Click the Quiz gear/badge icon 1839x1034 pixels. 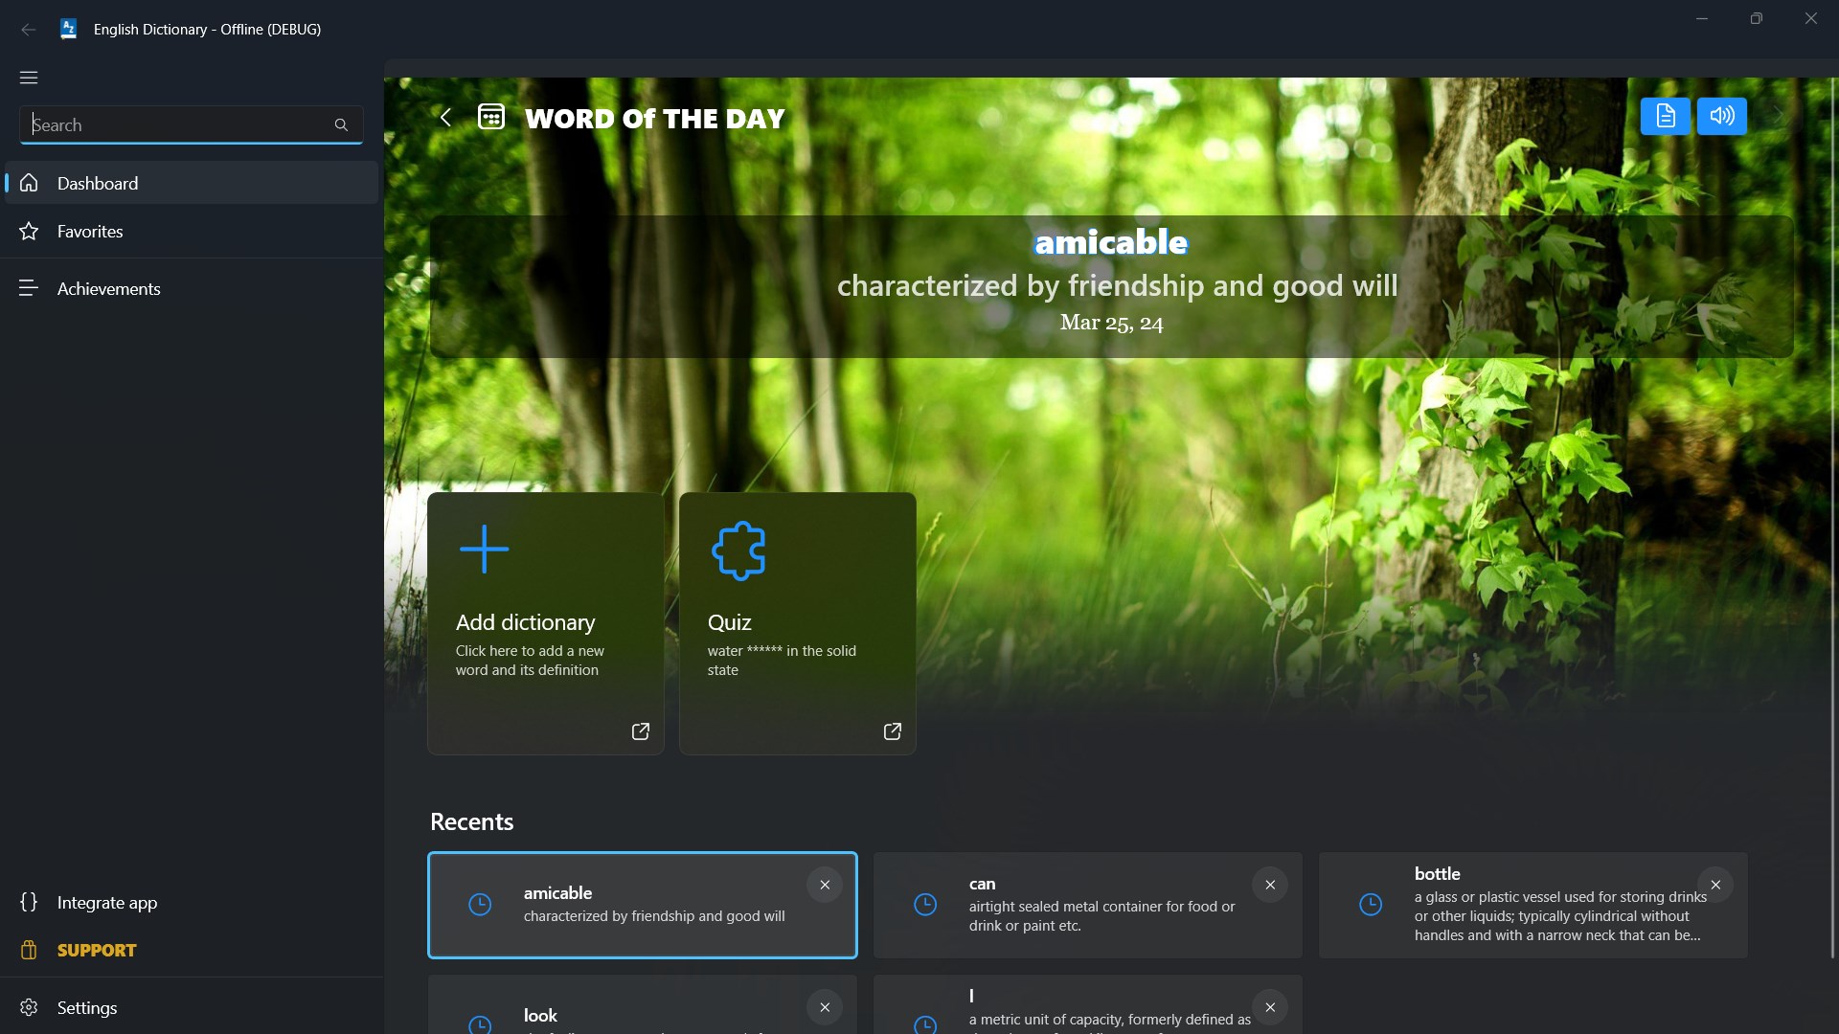(x=738, y=550)
